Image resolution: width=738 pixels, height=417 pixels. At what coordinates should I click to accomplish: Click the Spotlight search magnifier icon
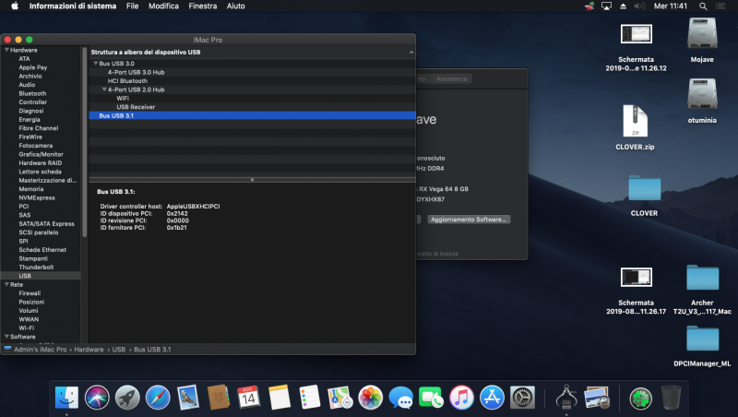pyautogui.click(x=704, y=6)
